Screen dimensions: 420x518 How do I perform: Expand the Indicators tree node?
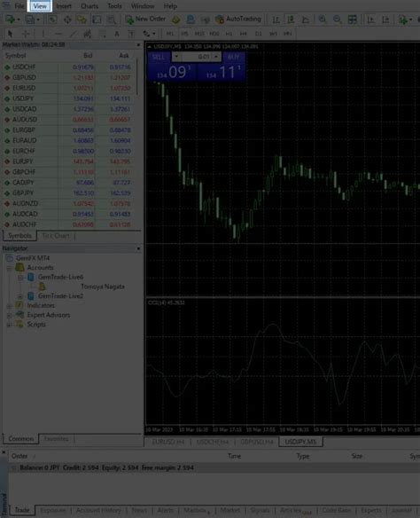point(9,306)
